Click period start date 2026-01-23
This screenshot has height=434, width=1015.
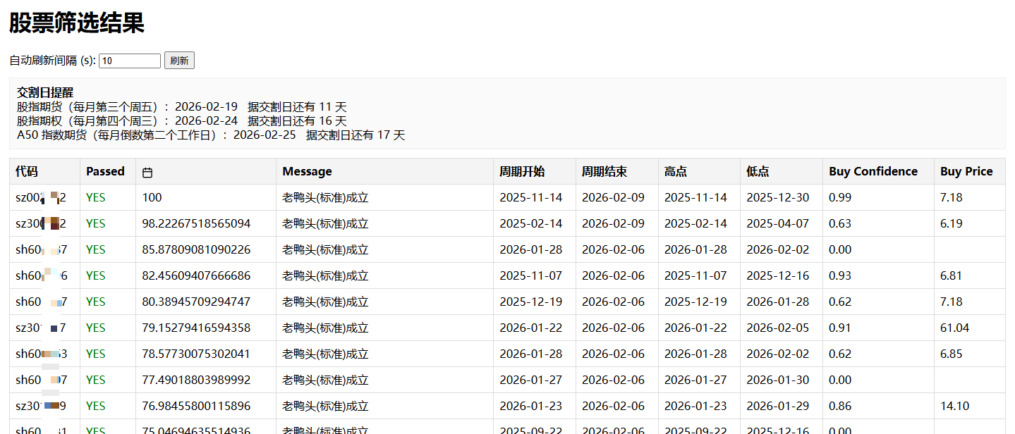(531, 406)
